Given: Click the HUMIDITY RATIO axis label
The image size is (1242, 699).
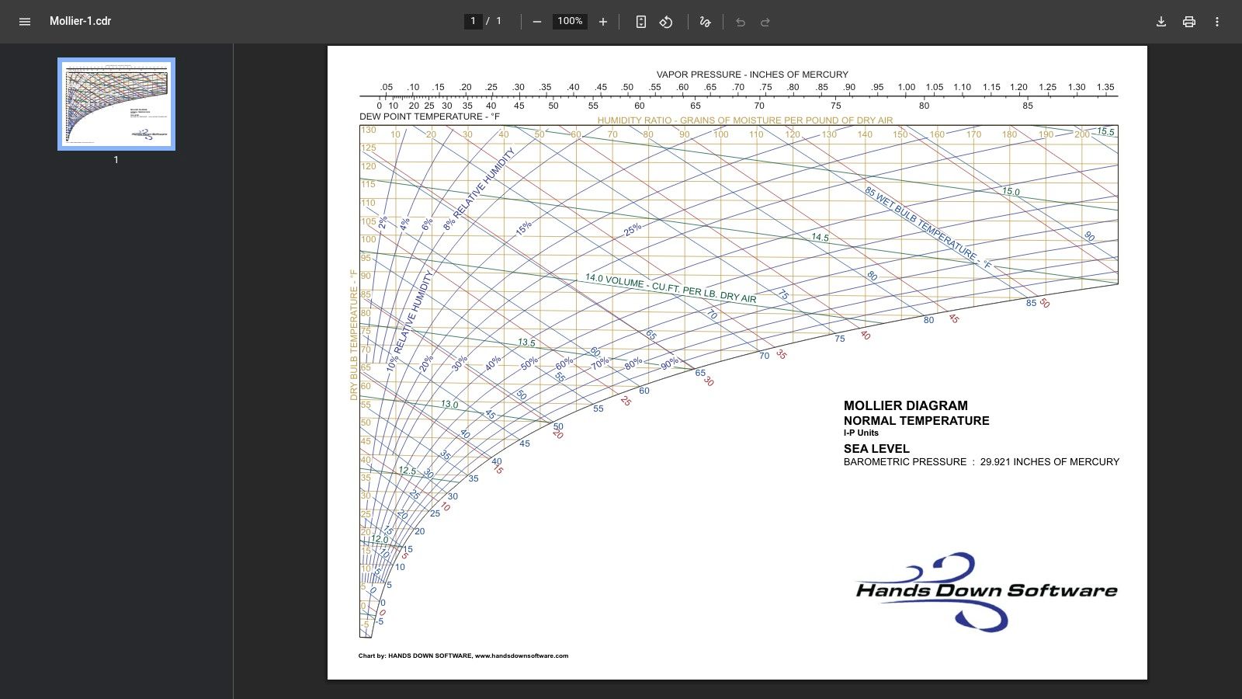Looking at the screenshot, I should (745, 120).
